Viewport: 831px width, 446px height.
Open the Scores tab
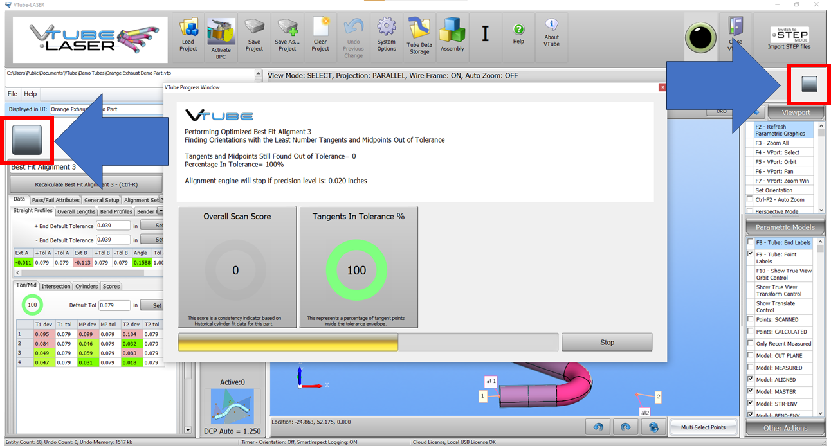point(111,287)
